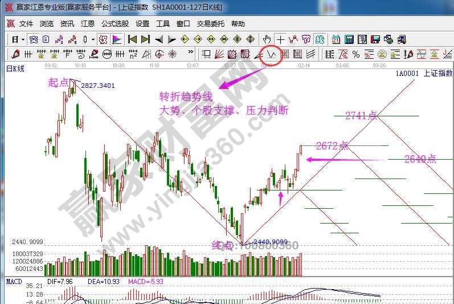Open the calculator icon in toolbar
454x304 pixels.
(349, 39)
